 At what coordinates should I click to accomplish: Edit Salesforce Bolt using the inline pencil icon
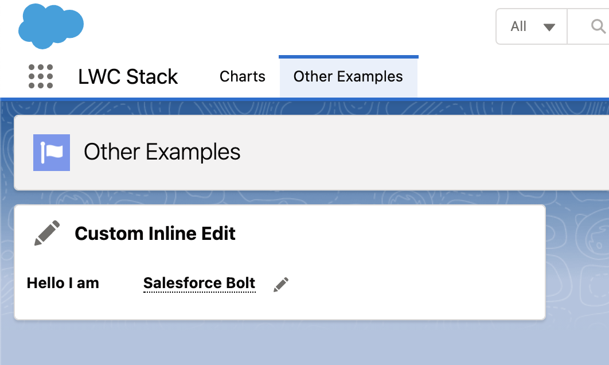281,284
